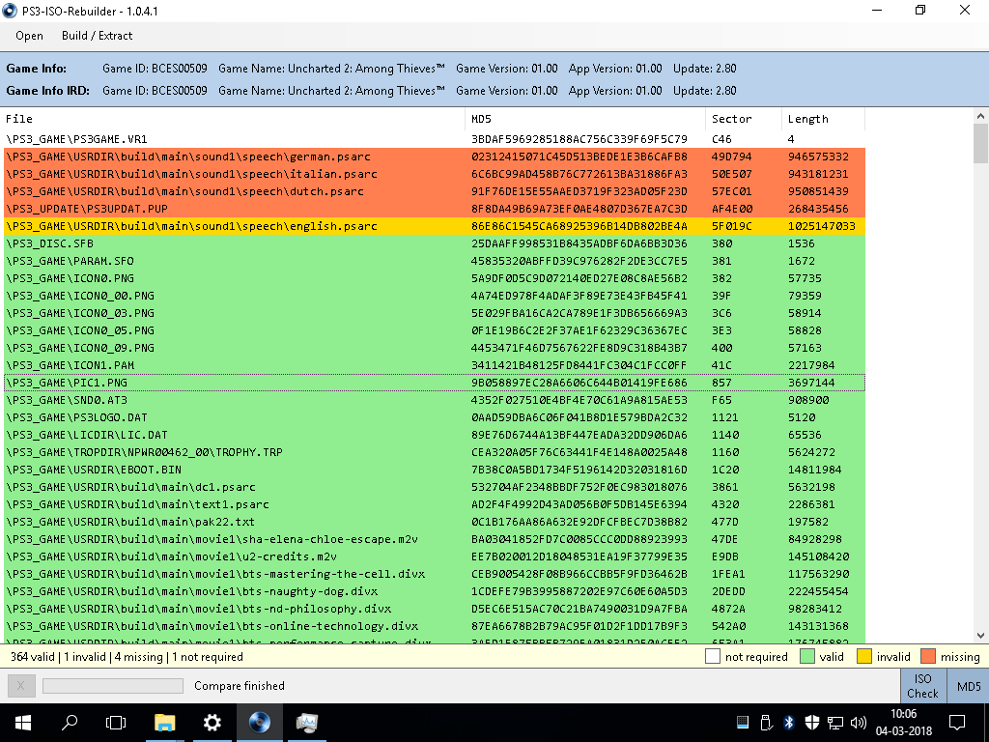The width and height of the screenshot is (989, 742).
Task: Click the orange 'missing' legend swatch
Action: pyautogui.click(x=928, y=657)
